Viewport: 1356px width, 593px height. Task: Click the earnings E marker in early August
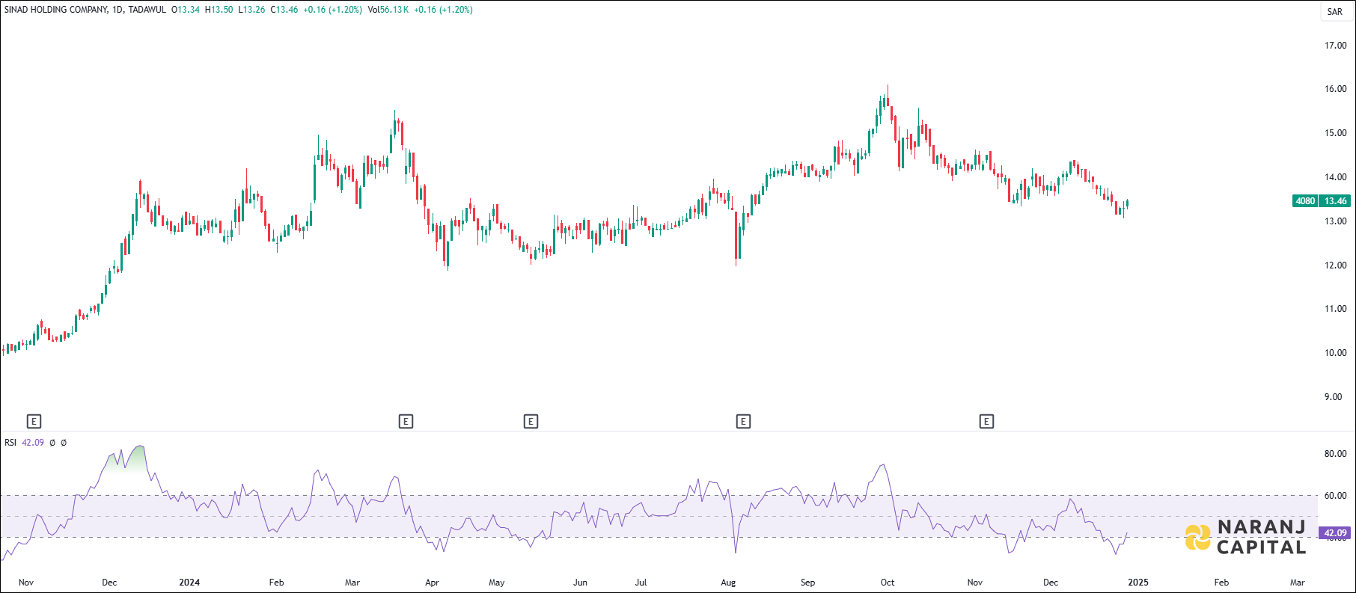click(x=743, y=422)
